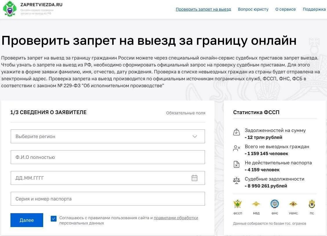Click the 'Статистика ФССП' heading
The height and width of the screenshot is (236, 327).
pos(256,112)
